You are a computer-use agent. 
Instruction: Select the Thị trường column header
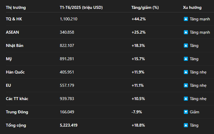pos(16,7)
